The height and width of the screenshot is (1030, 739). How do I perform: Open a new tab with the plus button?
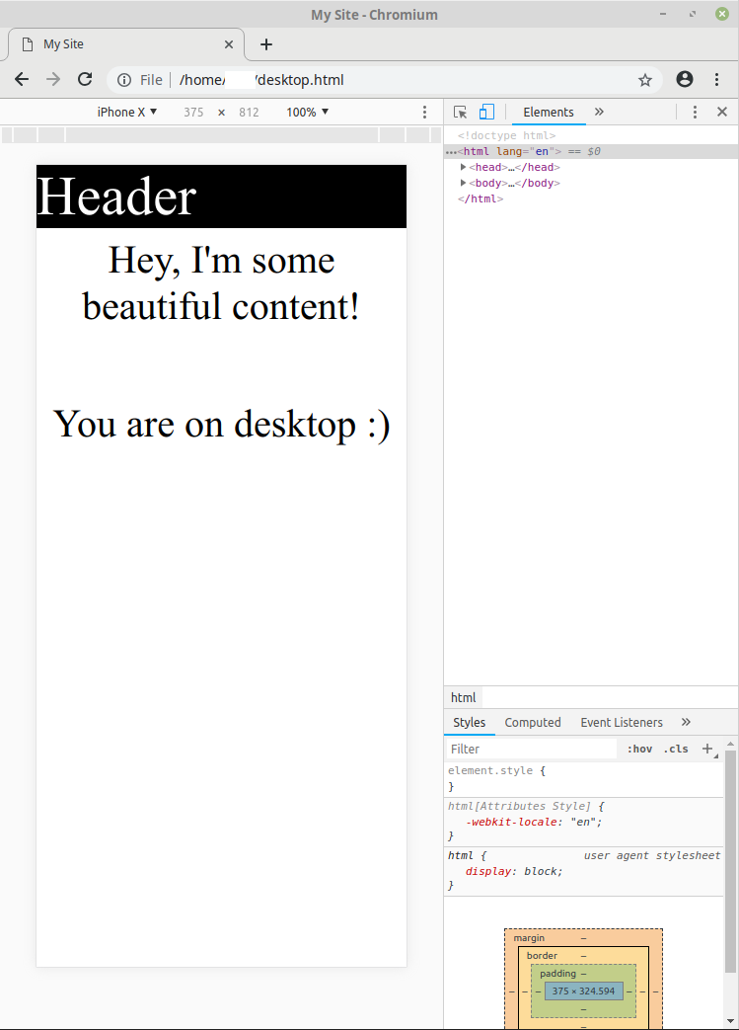265,44
